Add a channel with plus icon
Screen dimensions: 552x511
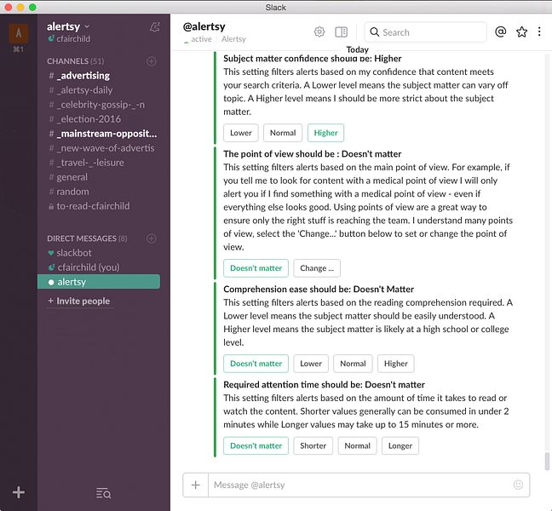152,61
